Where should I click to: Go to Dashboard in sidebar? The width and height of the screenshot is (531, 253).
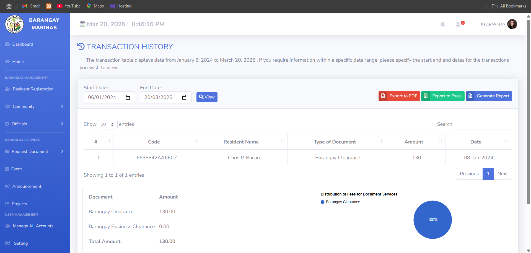22,44
